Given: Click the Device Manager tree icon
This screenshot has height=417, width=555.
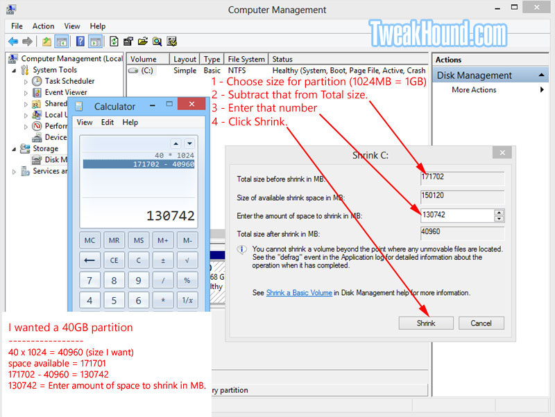Looking at the screenshot, I should 37,137.
